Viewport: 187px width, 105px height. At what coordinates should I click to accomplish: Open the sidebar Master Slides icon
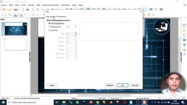pyautogui.click(x=184, y=40)
